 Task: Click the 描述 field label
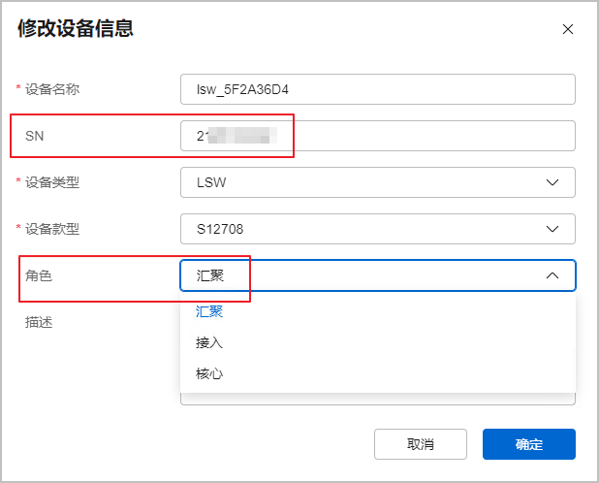click(x=39, y=322)
